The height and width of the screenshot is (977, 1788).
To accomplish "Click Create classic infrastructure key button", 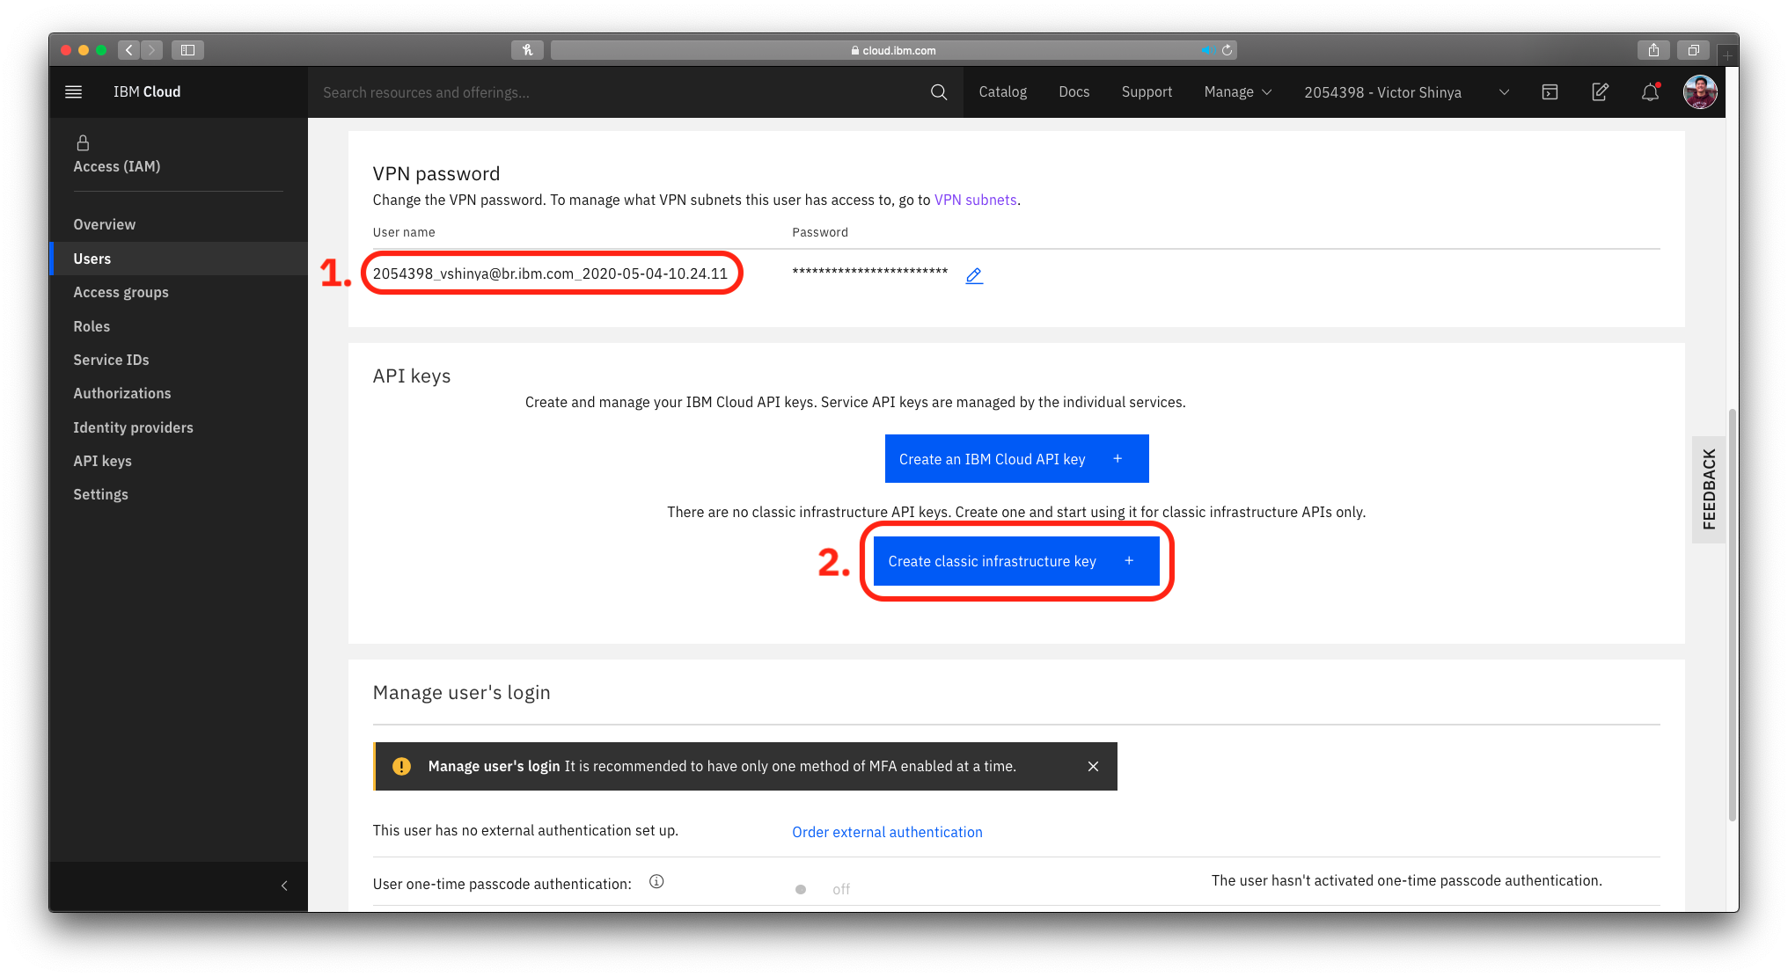I will (x=1016, y=561).
